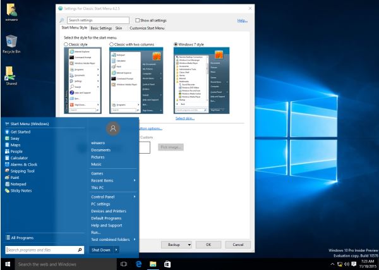Click the OK button
The image size is (379, 270).
(x=208, y=245)
